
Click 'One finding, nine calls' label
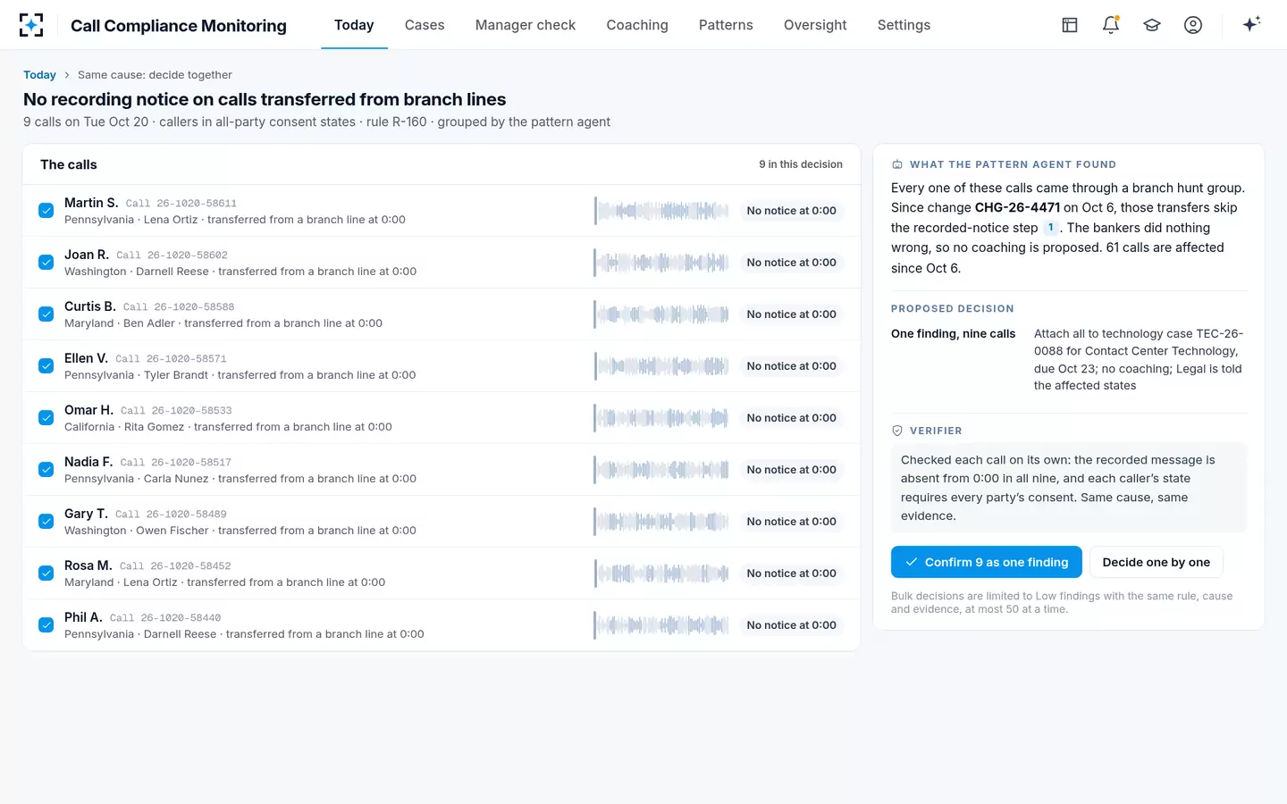tap(953, 334)
